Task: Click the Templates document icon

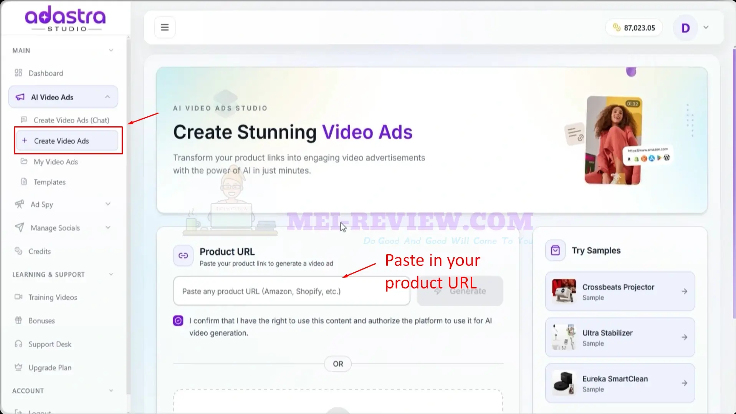Action: (24, 182)
